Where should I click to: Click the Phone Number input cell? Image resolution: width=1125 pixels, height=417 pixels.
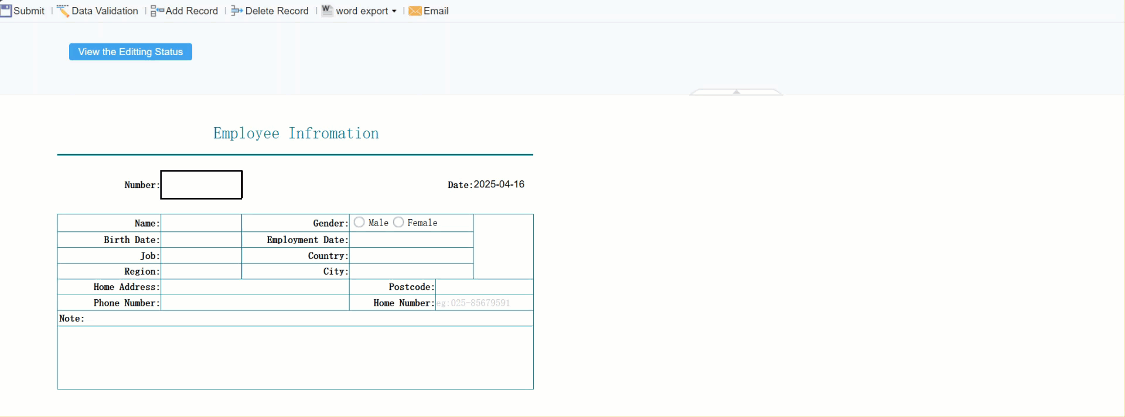point(255,303)
